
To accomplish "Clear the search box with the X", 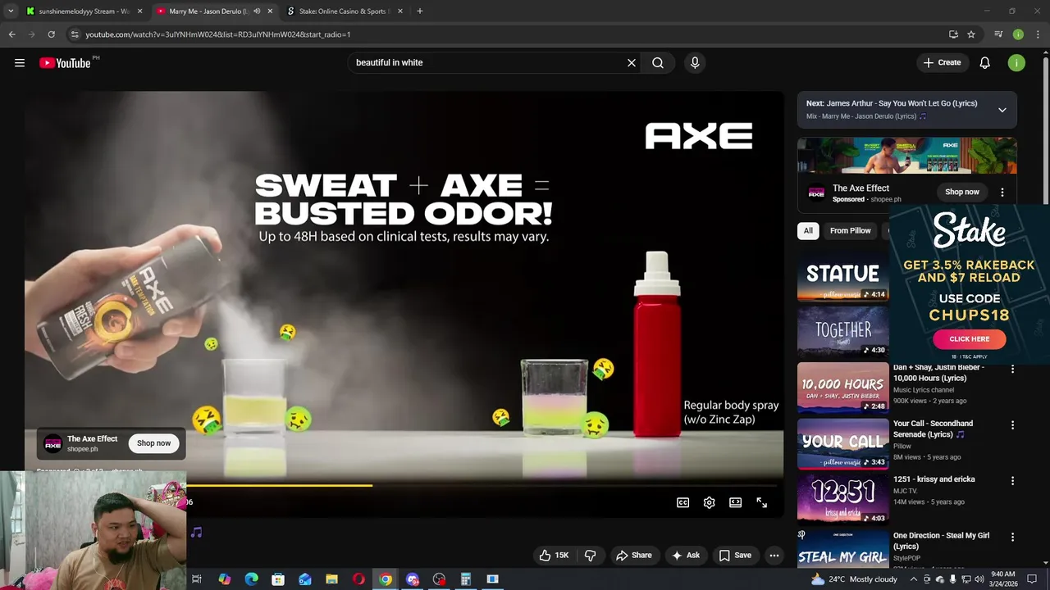I will coord(632,63).
